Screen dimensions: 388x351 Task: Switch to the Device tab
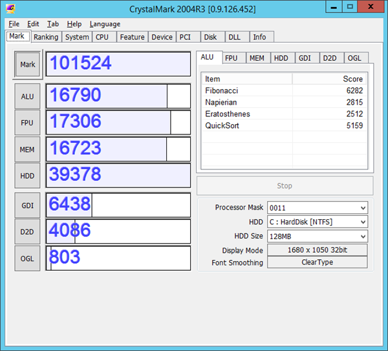point(162,37)
